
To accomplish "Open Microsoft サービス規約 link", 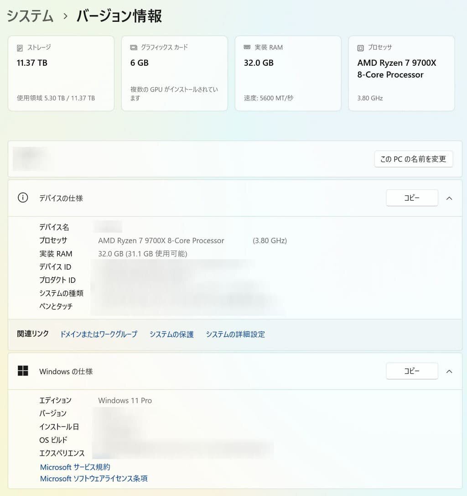I will (x=75, y=467).
